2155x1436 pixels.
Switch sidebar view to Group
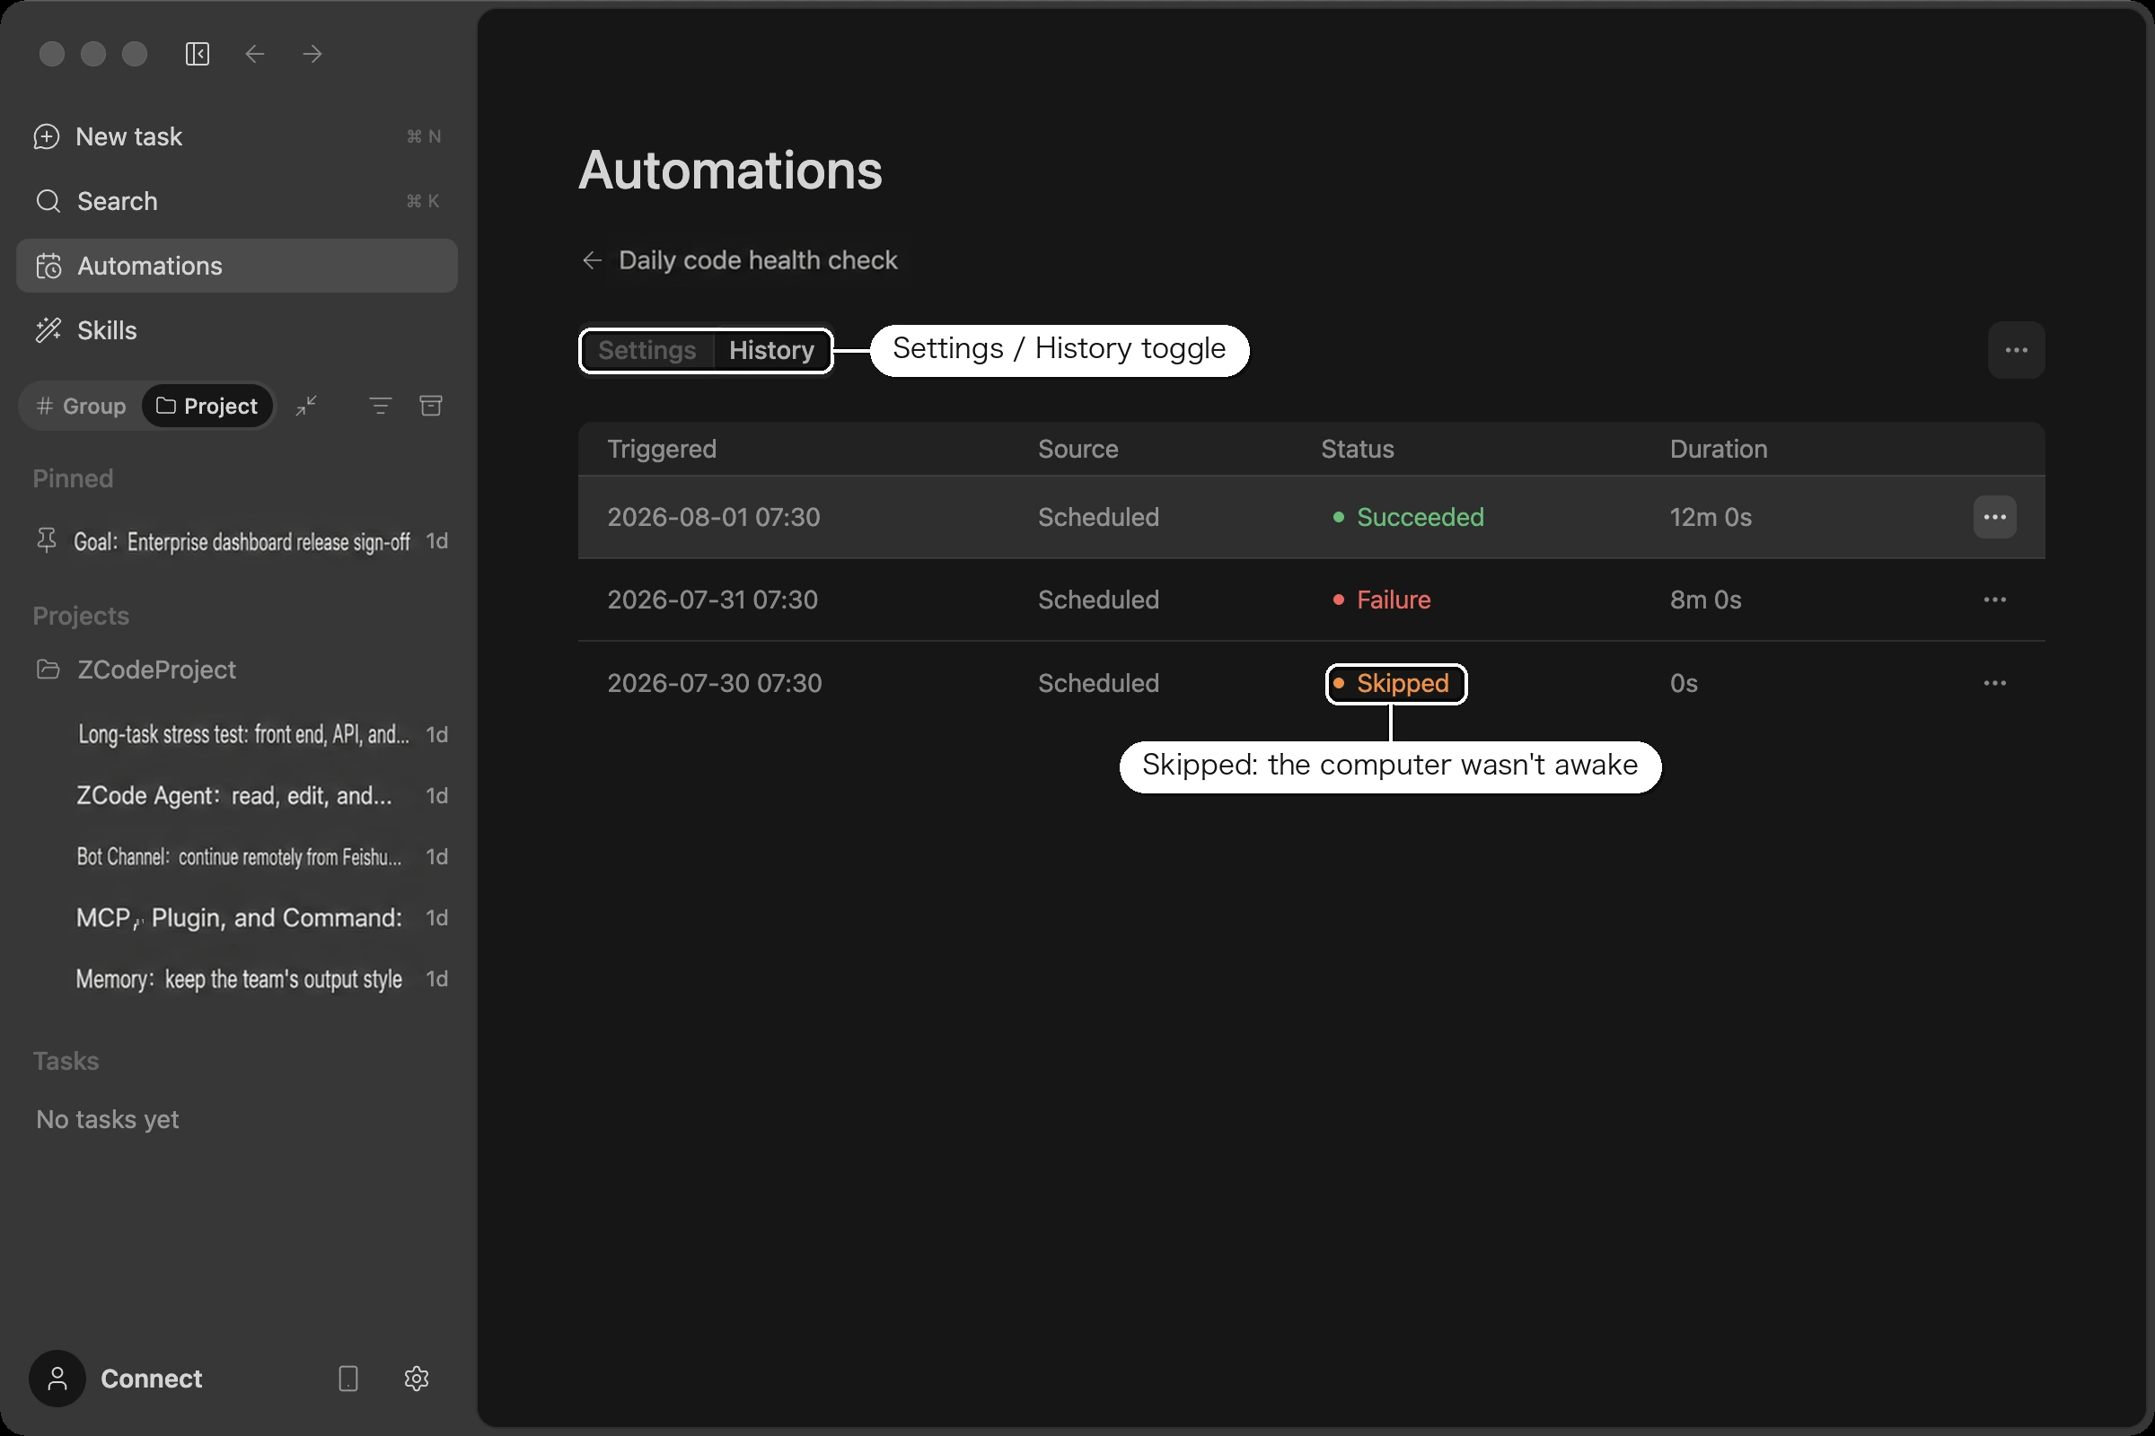[x=81, y=406]
